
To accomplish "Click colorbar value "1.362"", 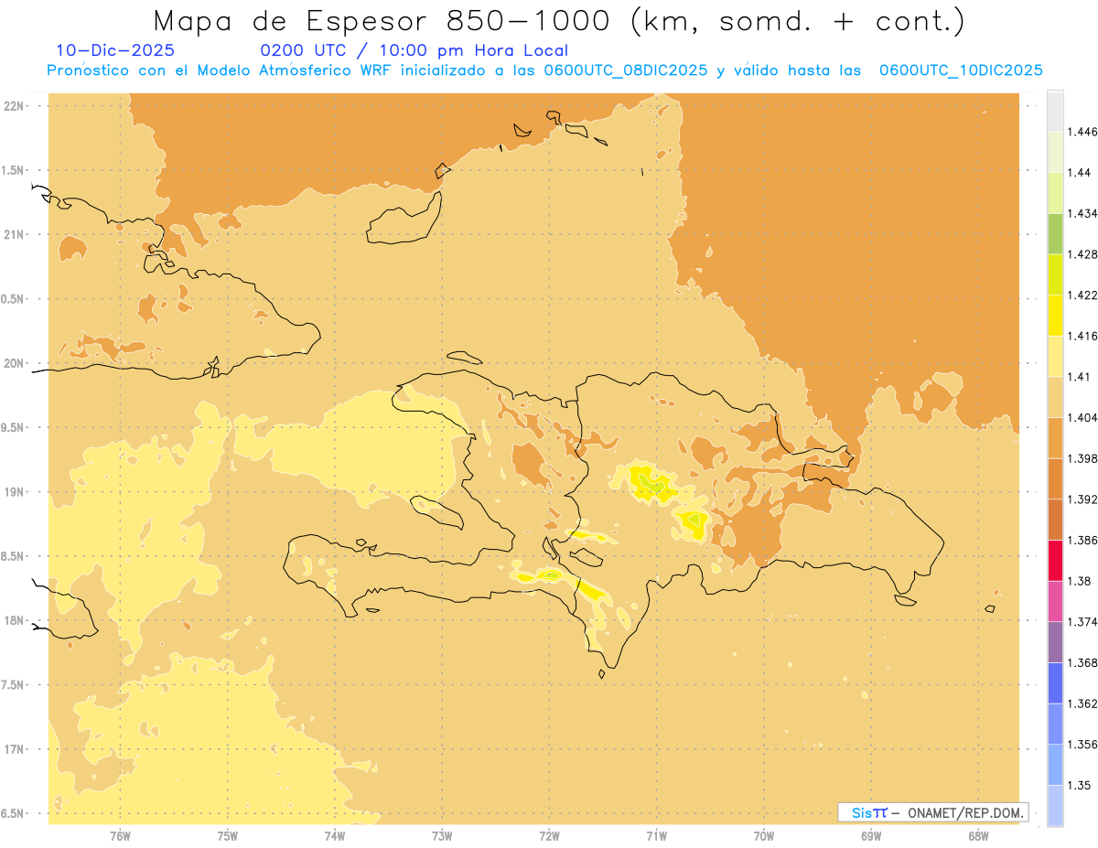I will tap(1082, 703).
